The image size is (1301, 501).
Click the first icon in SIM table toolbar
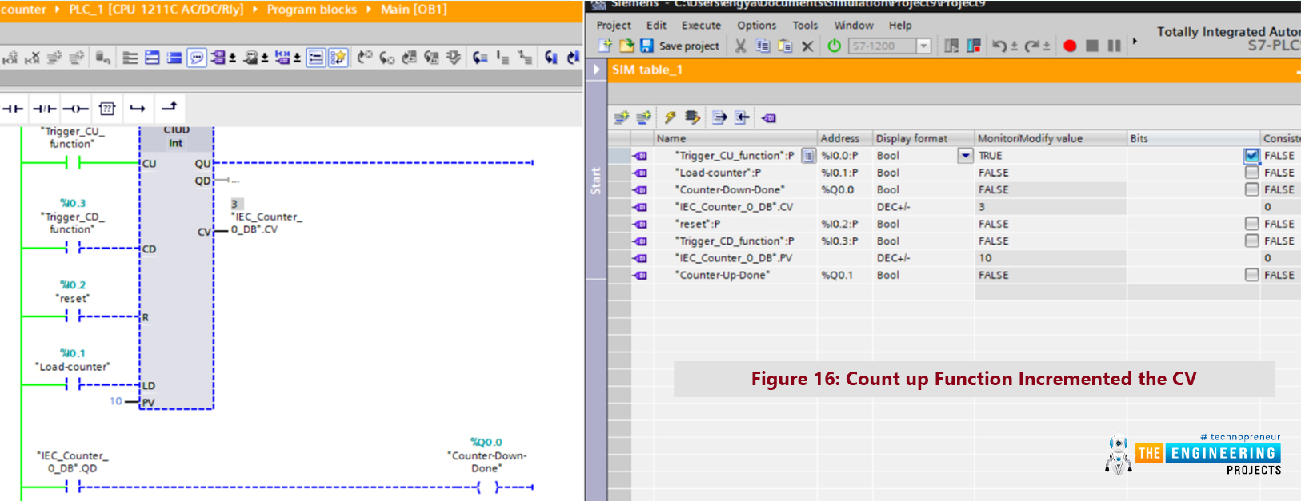[621, 117]
